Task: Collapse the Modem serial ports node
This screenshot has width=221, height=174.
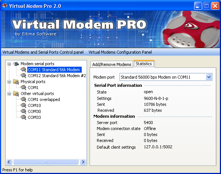Action: [x=9, y=64]
